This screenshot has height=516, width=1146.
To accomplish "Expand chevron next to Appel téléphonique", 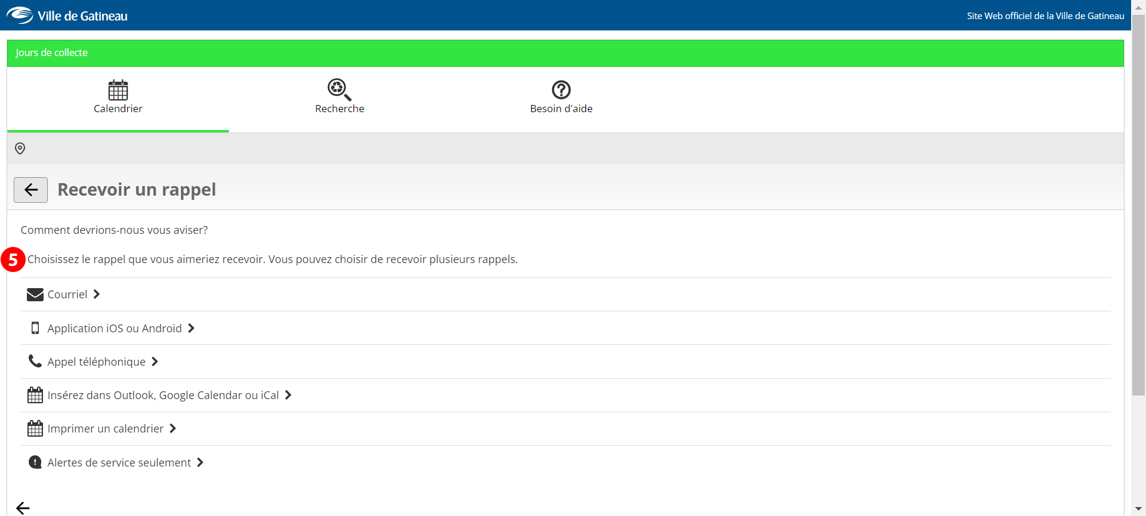I will click(x=155, y=361).
